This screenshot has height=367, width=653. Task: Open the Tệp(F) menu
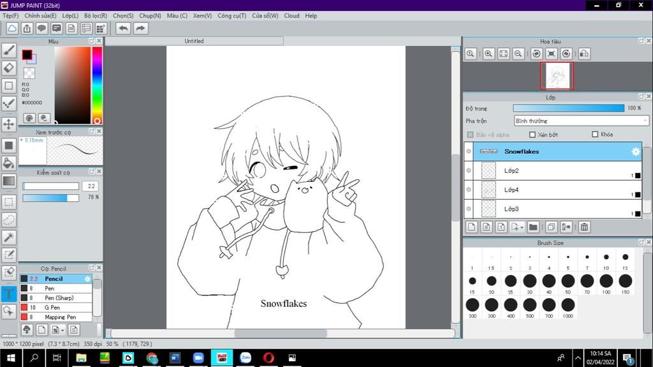click(x=10, y=15)
